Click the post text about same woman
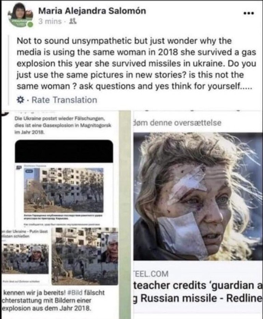This screenshot has width=263, height=319. [x=136, y=63]
